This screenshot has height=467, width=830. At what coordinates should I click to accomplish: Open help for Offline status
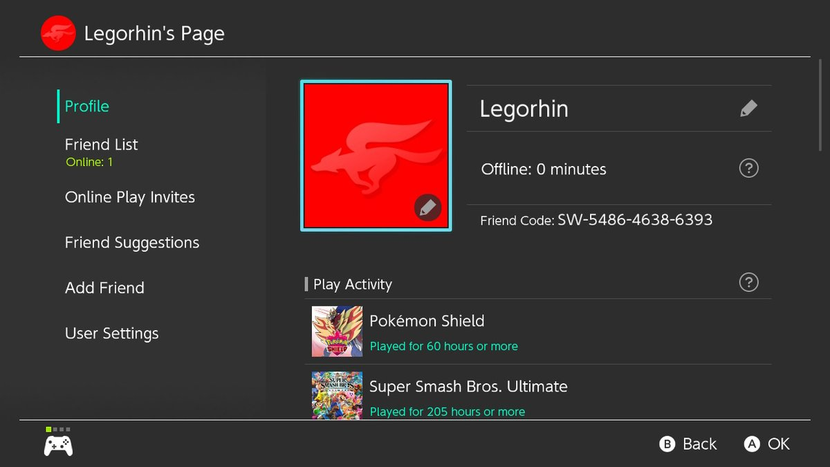(748, 168)
